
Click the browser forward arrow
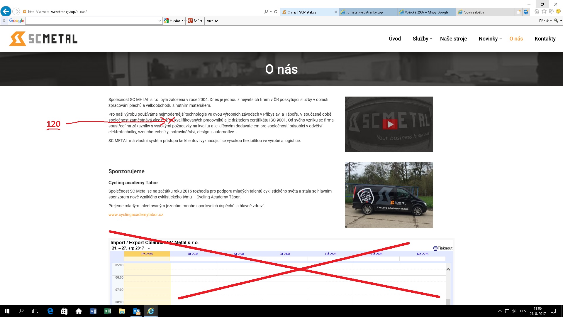(16, 12)
